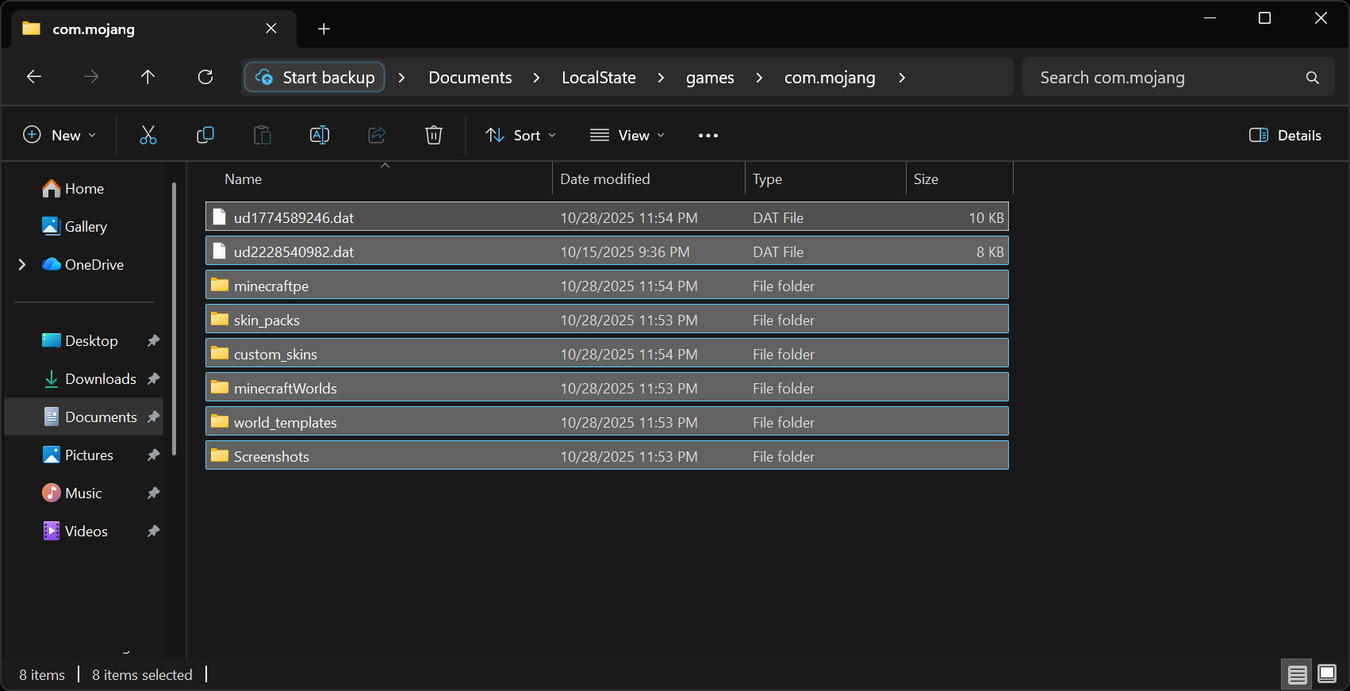The image size is (1350, 691).
Task: Click the pin icon beside Videos
Action: [153, 532]
